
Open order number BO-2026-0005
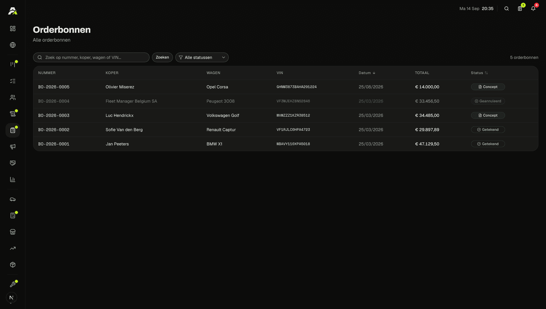(x=54, y=87)
